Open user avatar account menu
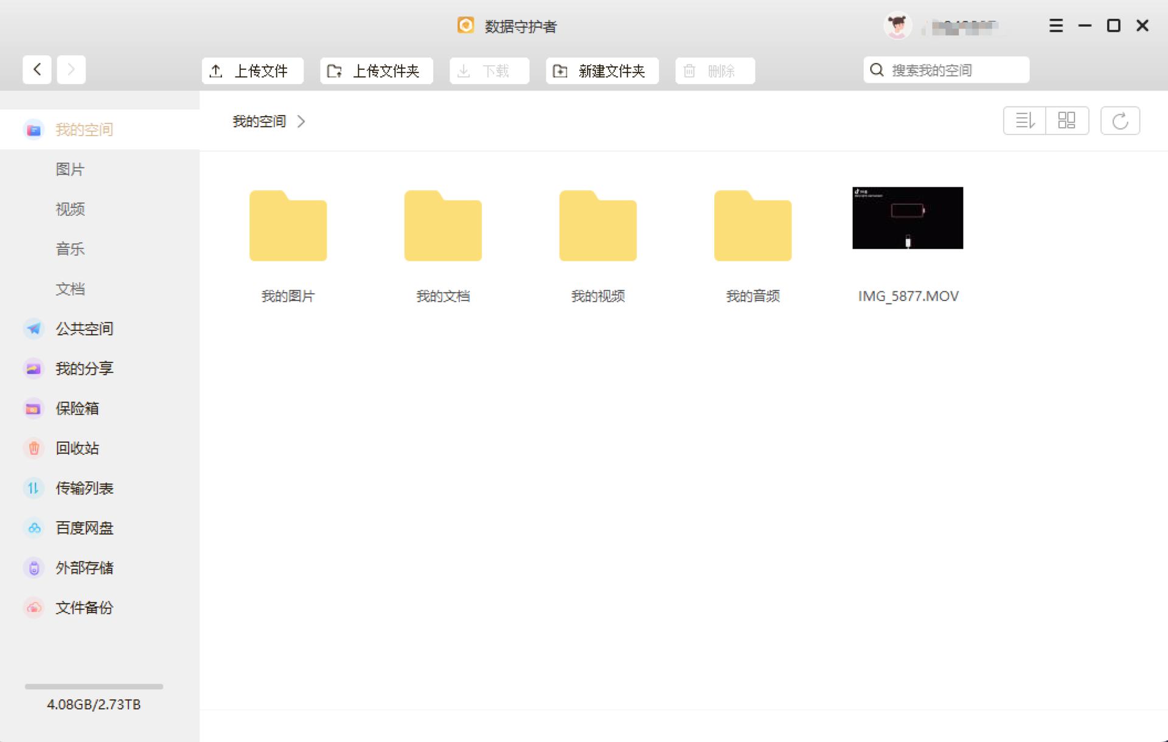Viewport: 1168px width, 742px height. coord(897,26)
